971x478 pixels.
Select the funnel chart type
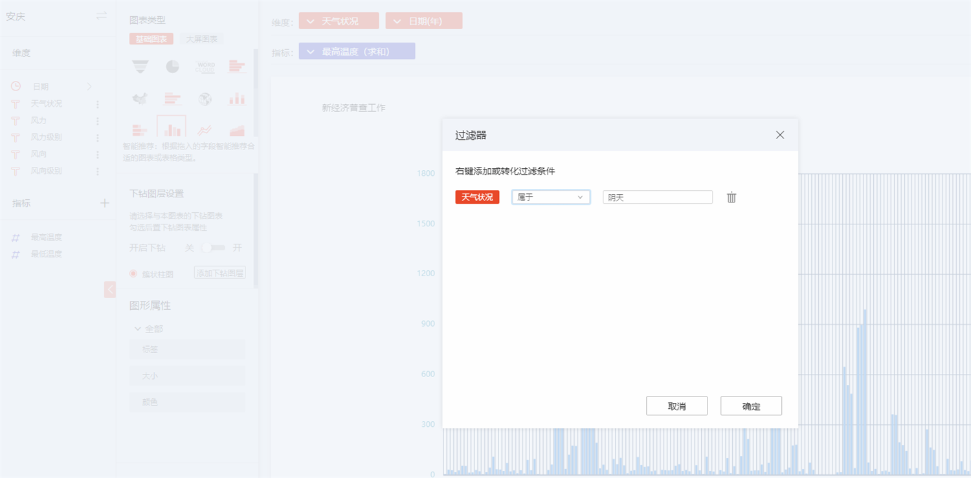(140, 67)
